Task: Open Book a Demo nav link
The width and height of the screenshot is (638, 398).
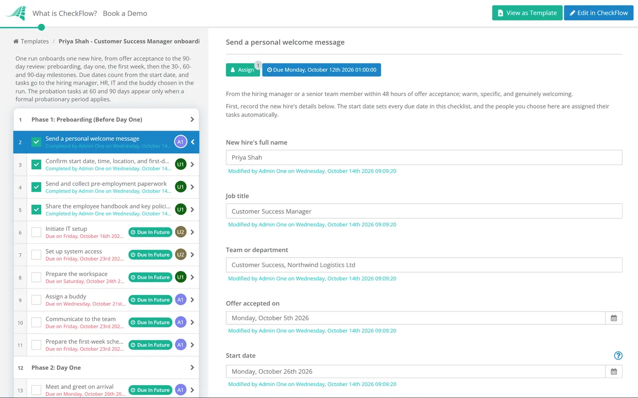Action: 125,13
